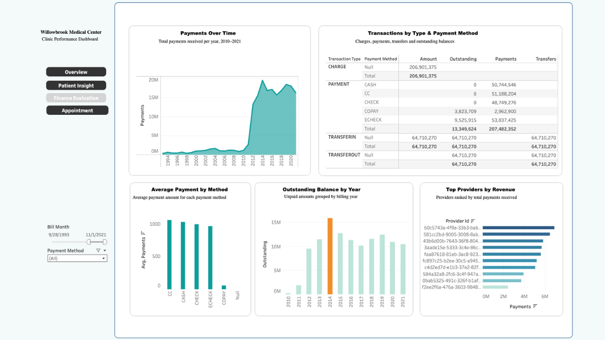Select the ECHECK bar in Average Payment chart
The image size is (605, 340).
(210, 258)
